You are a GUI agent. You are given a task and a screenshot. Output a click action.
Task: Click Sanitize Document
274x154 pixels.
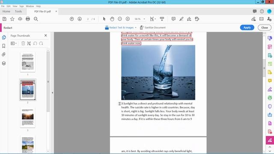(153, 27)
